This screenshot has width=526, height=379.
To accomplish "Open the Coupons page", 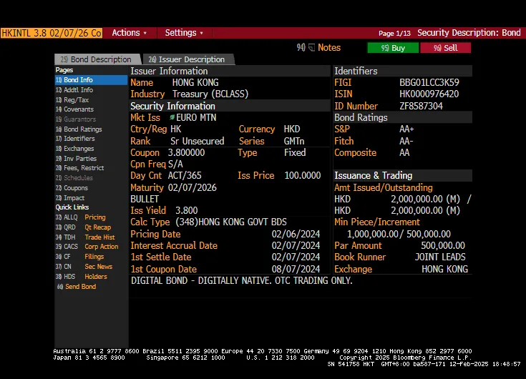I will [x=72, y=188].
